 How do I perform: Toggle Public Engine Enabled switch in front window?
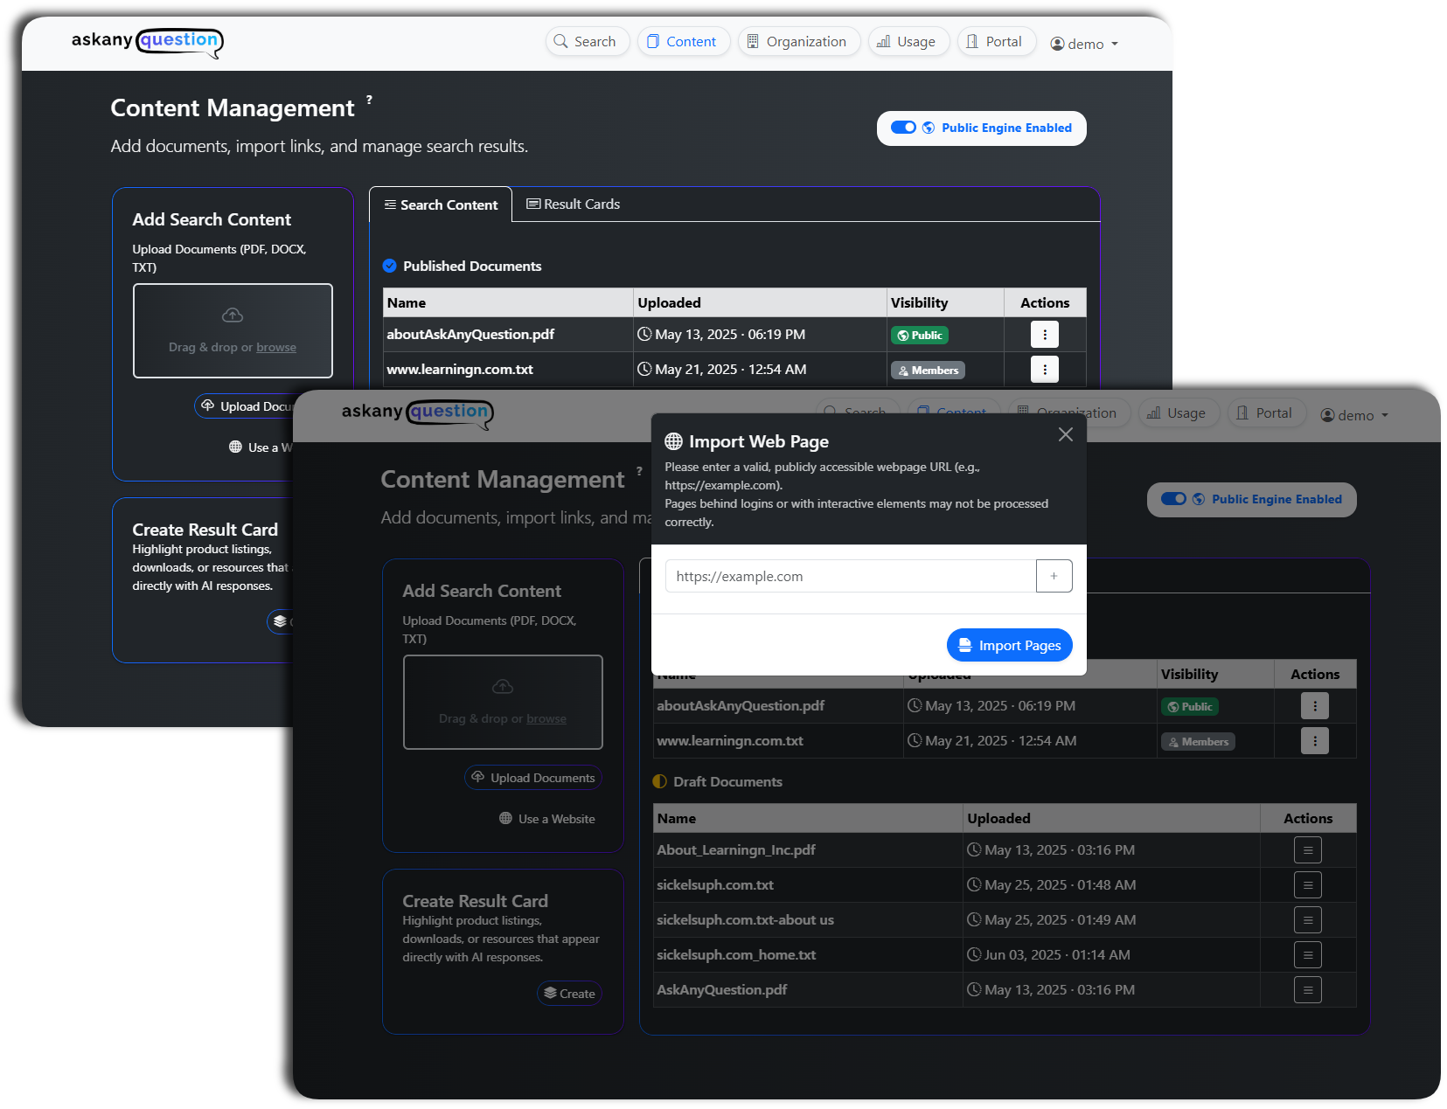[x=1173, y=499]
